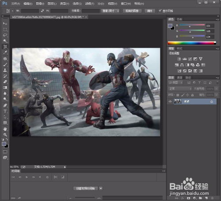Toggle Quick Mask mode

click(5, 152)
